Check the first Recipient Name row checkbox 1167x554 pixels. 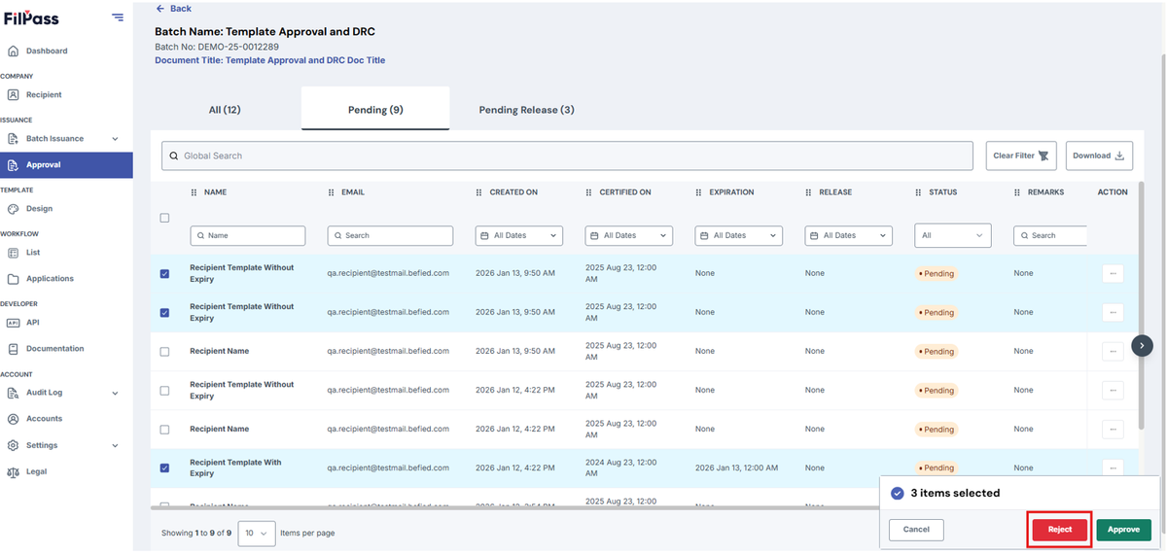(164, 351)
